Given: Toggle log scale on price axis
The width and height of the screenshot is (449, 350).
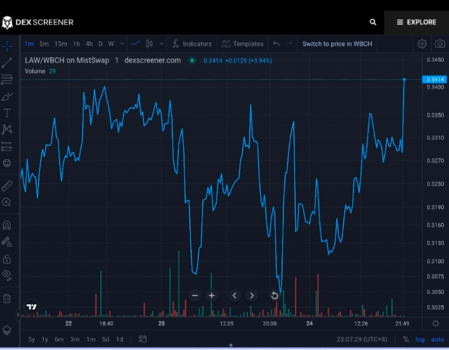Looking at the screenshot, I should [420, 339].
